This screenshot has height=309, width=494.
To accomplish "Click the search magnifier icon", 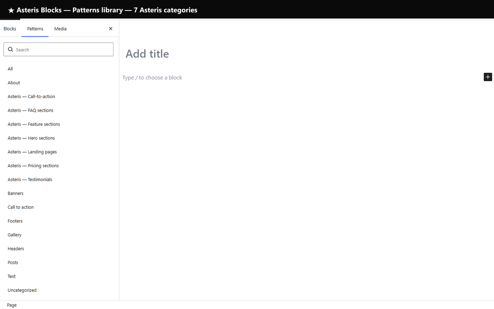I will [10, 49].
